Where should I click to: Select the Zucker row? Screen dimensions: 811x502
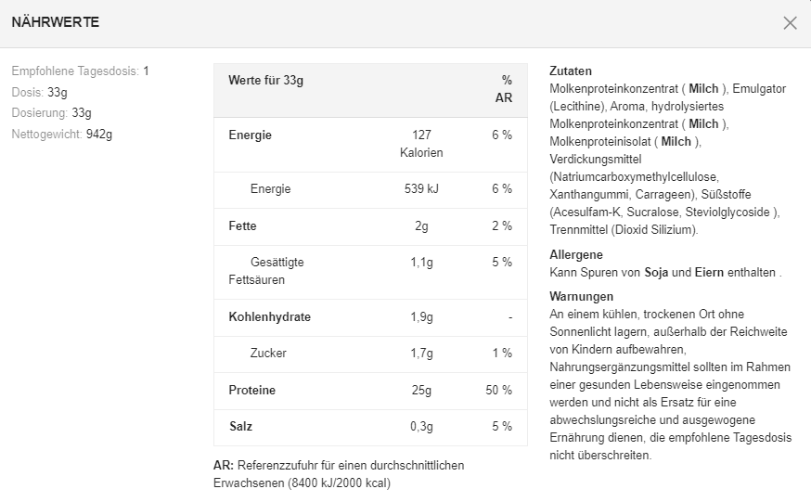(370, 354)
